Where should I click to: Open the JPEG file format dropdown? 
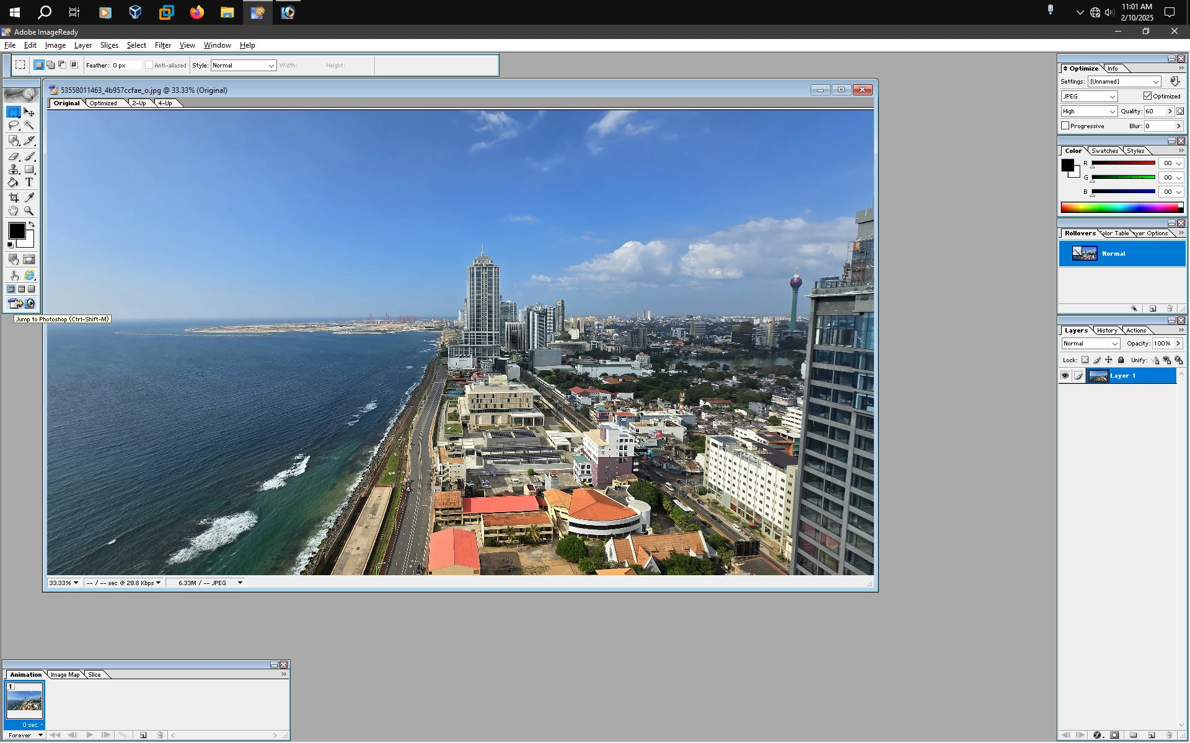coord(1089,97)
